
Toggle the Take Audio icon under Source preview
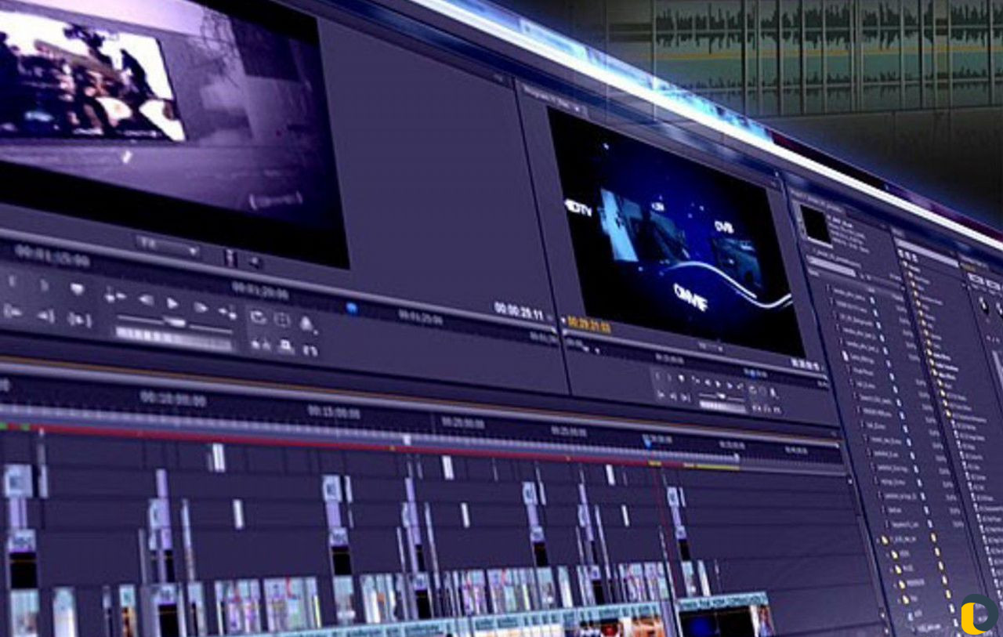coord(255,261)
